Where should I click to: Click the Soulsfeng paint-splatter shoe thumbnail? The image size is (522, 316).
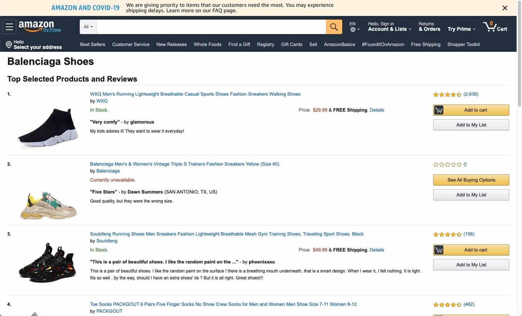[x=47, y=263]
